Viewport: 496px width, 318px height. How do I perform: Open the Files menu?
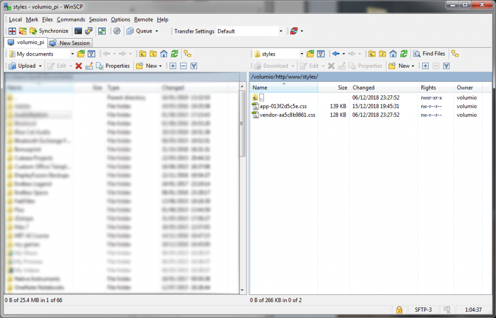pyautogui.click(x=47, y=19)
